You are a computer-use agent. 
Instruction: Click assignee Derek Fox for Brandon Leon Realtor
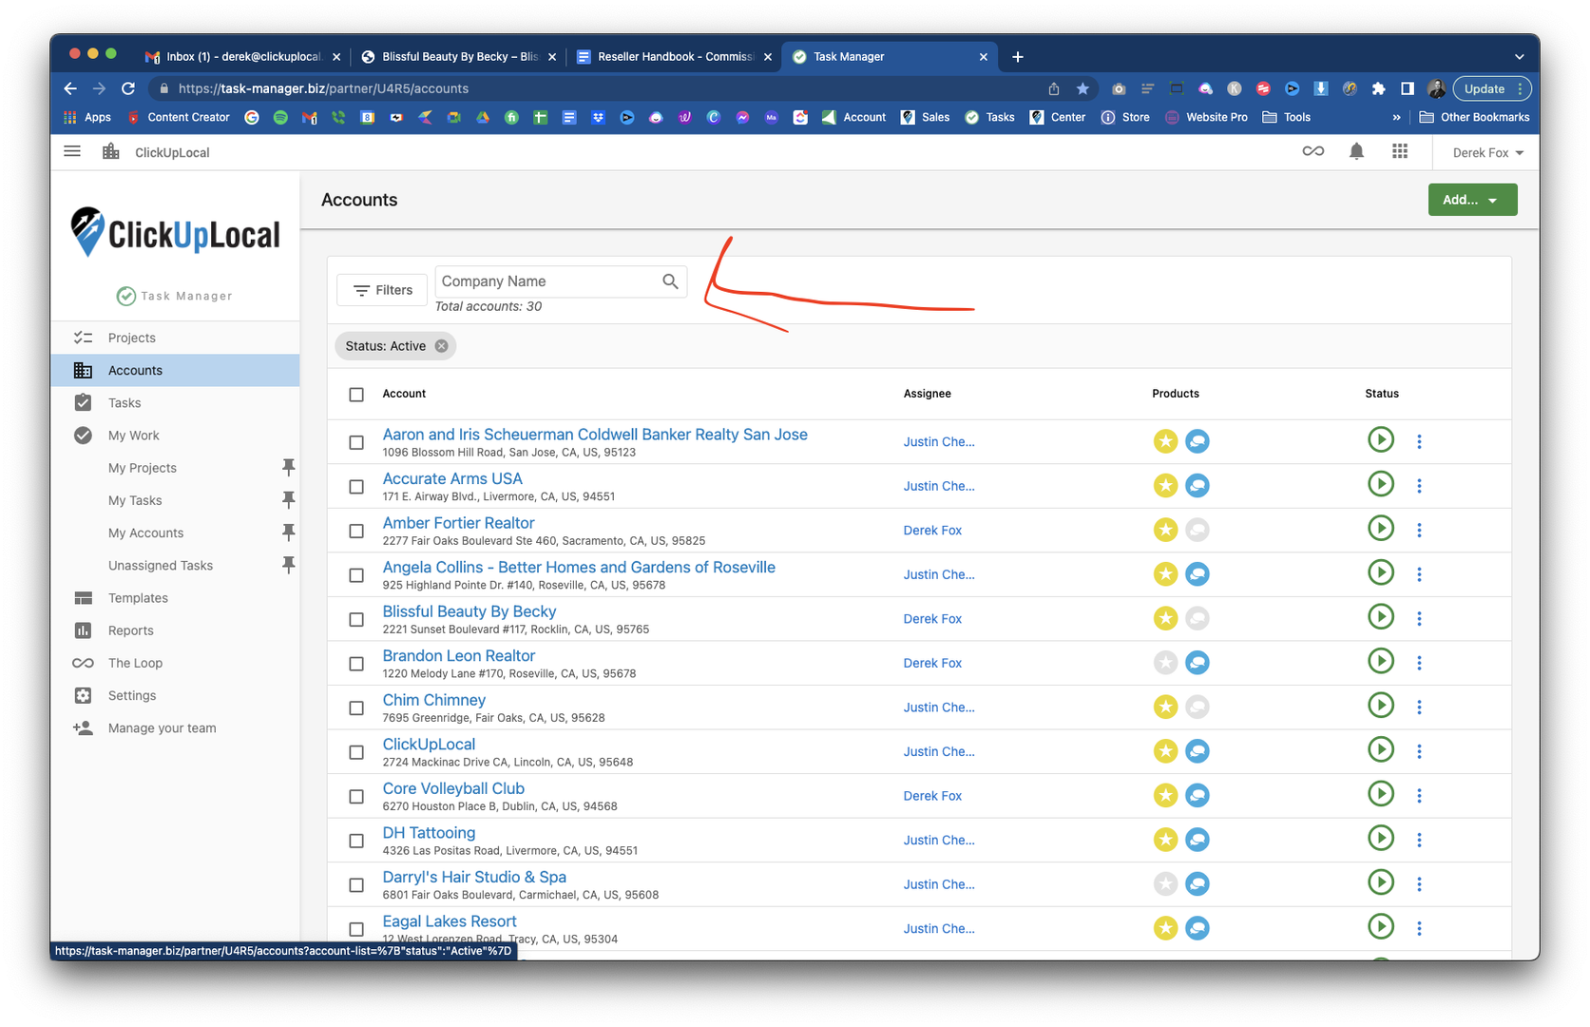[x=932, y=663]
